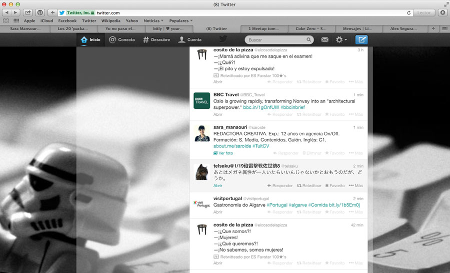The height and width of the screenshot is (273, 450).
Task: Expand the Populares bookmarks folder
Action: pos(181,20)
